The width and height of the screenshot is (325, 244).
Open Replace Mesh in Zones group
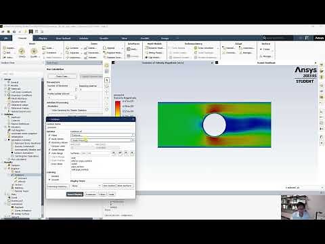(x=112, y=53)
